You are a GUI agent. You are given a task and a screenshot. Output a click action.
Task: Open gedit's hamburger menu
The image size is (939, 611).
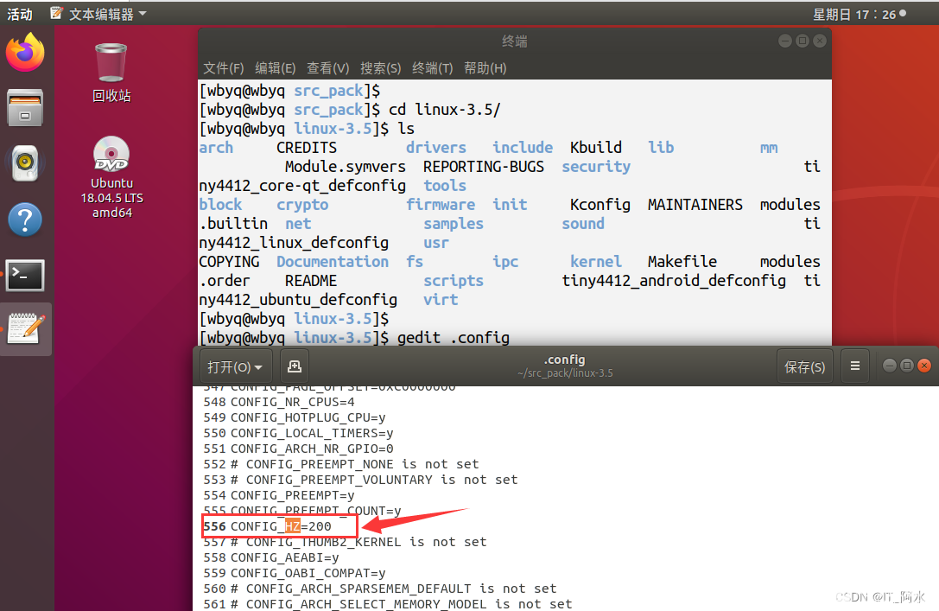tap(854, 366)
